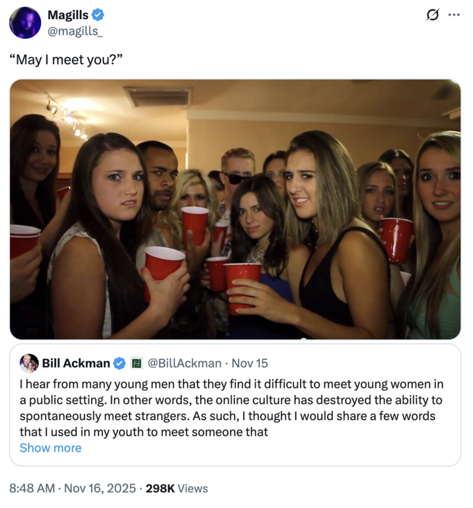The width and height of the screenshot is (473, 508).
Task: Expand quoted tweet with Show more
Action: (51, 448)
